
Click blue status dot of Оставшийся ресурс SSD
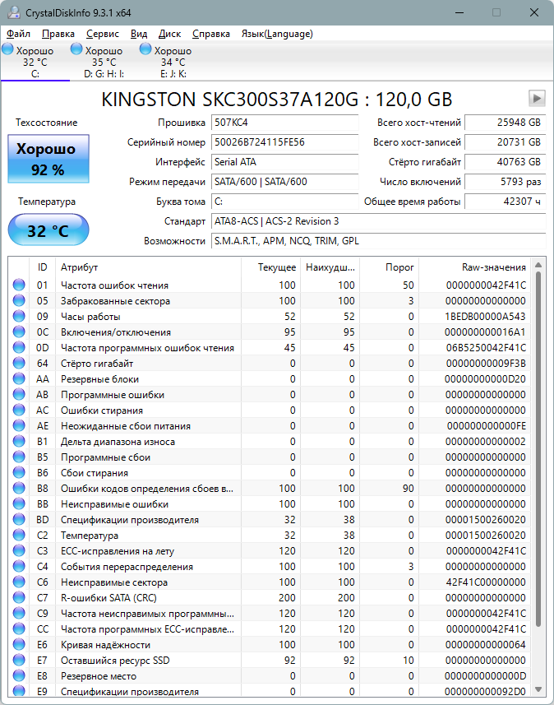(19, 660)
